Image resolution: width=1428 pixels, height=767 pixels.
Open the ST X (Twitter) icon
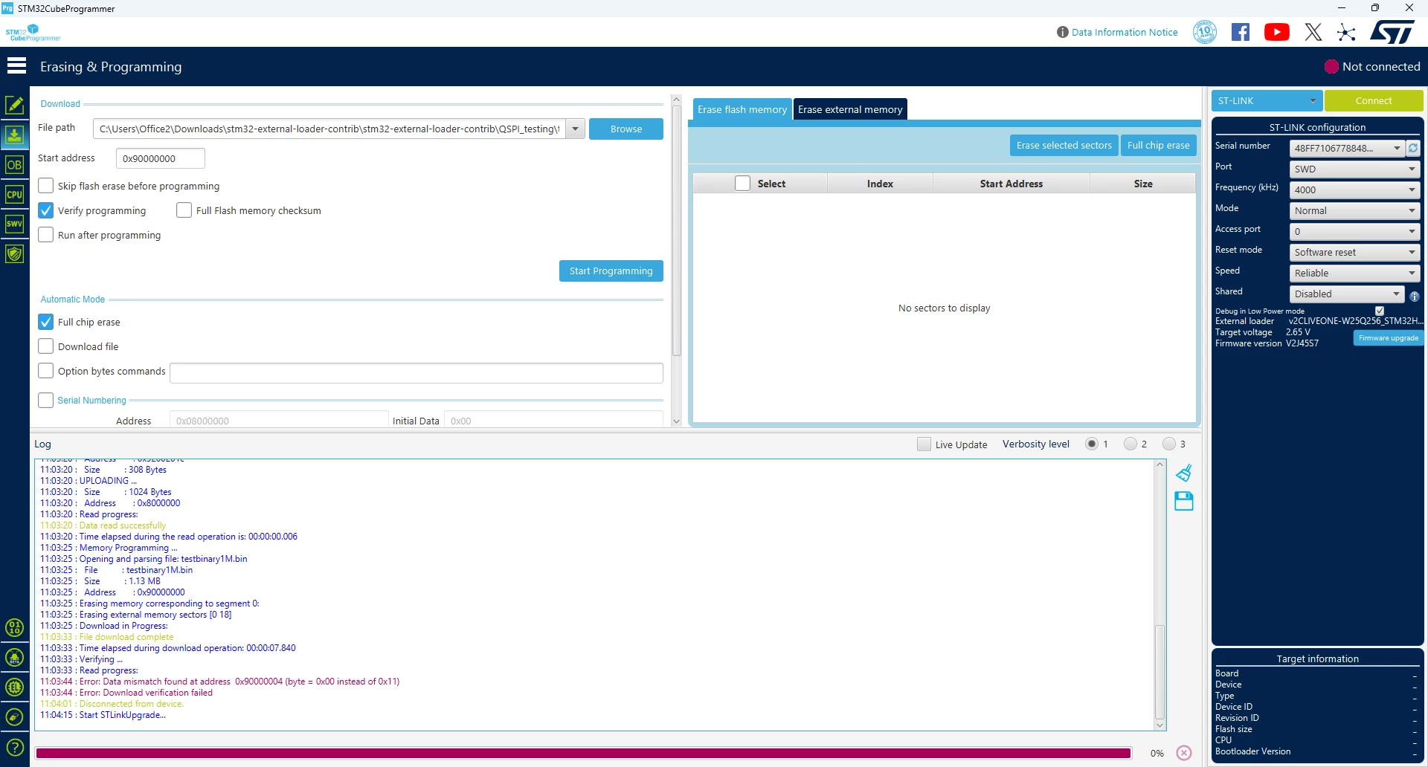pyautogui.click(x=1313, y=32)
